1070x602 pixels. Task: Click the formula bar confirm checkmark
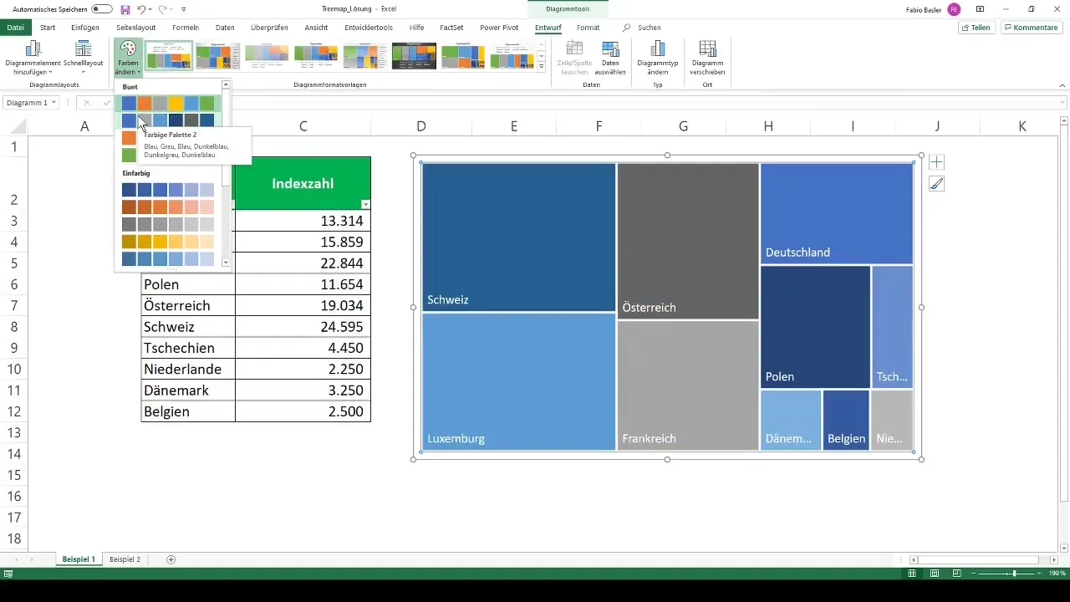coord(106,103)
